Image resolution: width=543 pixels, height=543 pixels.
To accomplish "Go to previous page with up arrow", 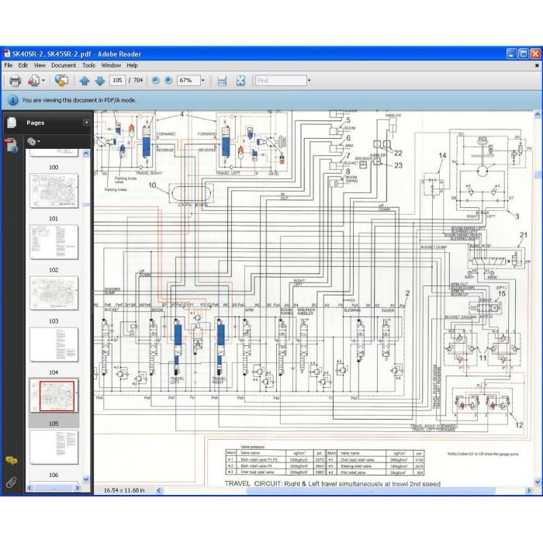I will [85, 81].
